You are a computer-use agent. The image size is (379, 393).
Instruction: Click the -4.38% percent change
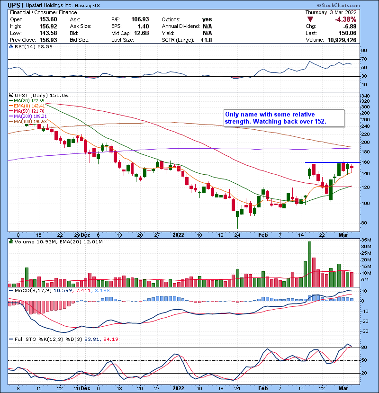click(x=346, y=19)
